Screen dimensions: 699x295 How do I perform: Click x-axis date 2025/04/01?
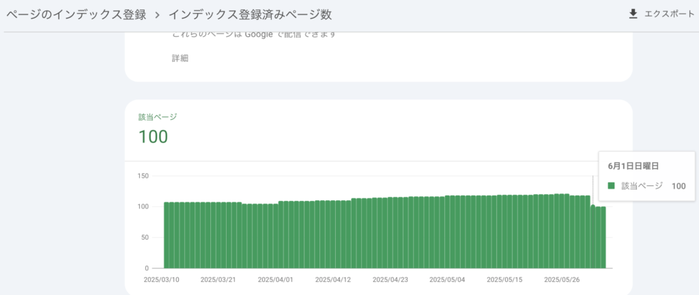pyautogui.click(x=276, y=280)
